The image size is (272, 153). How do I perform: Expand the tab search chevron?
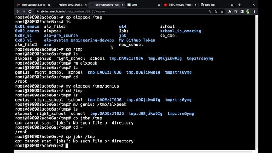click(254, 5)
